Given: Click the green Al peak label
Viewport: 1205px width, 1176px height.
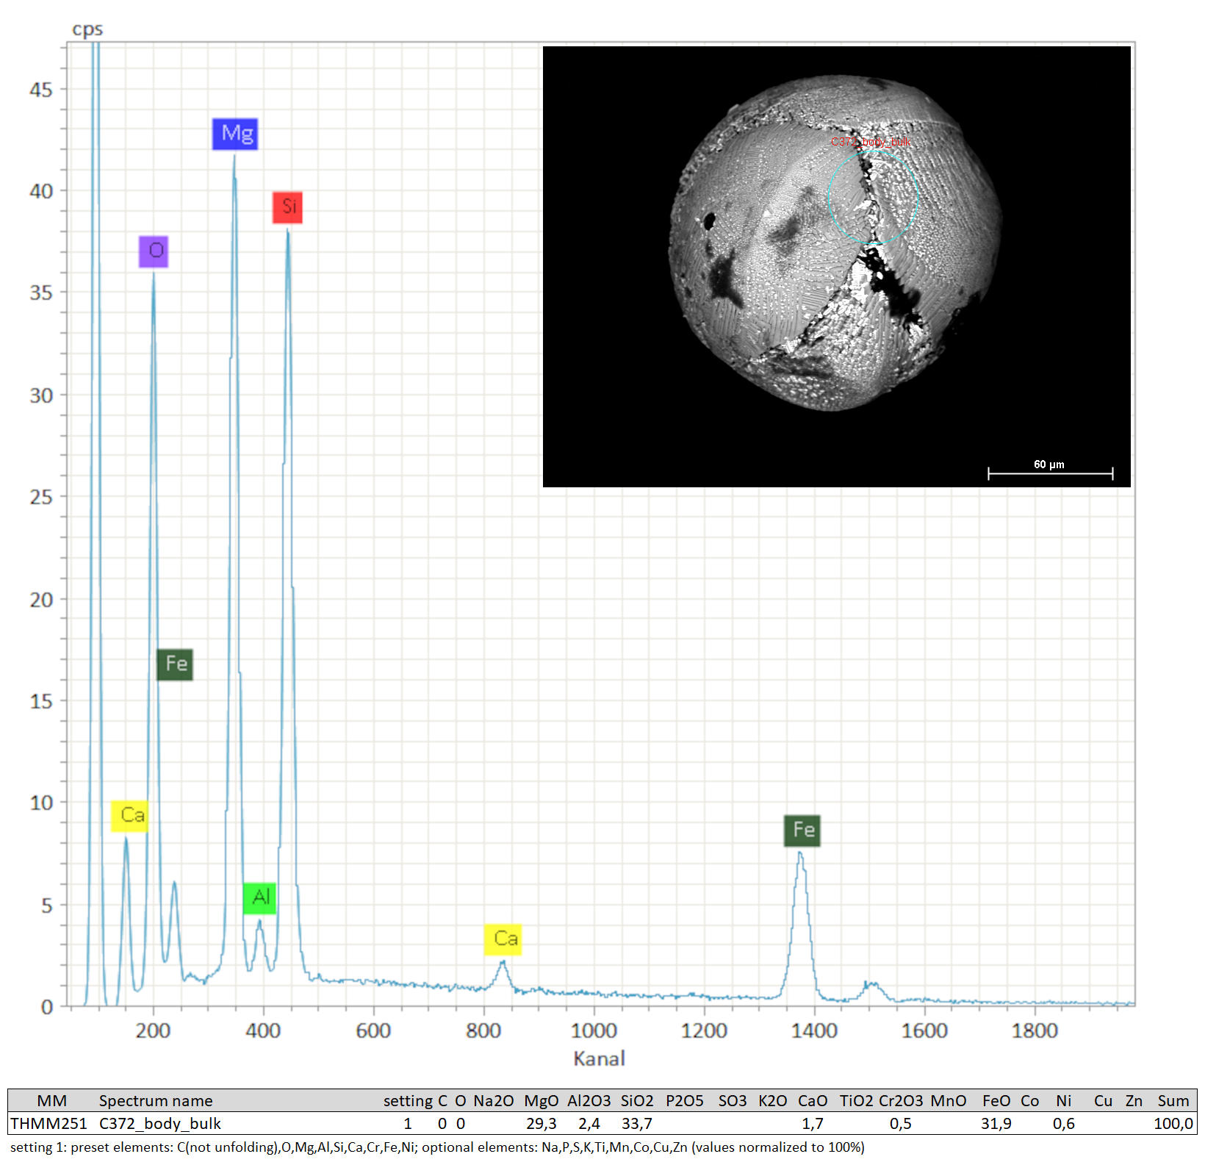Looking at the screenshot, I should tap(259, 898).
